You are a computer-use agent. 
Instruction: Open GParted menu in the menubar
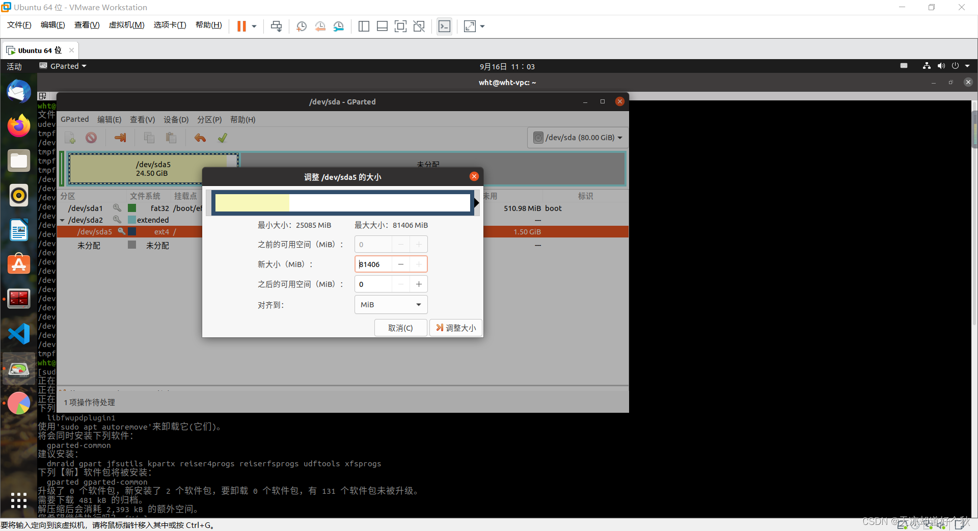coord(75,119)
